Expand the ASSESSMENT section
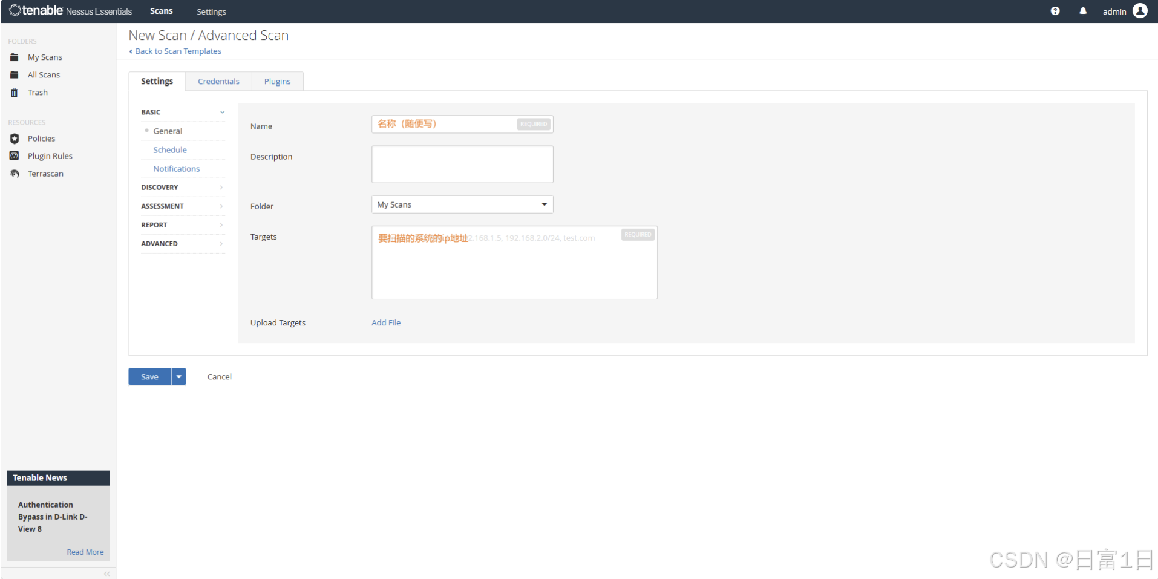Viewport: 1158px width, 579px height. click(183, 206)
